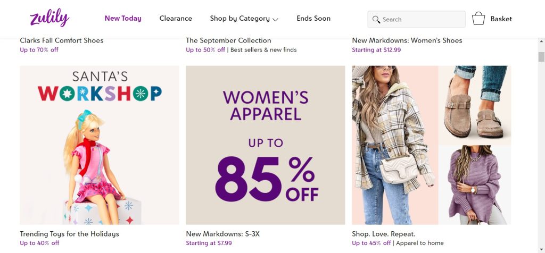Expand Shop by Category chevron
Viewport: 545px width, 253px height.
(275, 20)
